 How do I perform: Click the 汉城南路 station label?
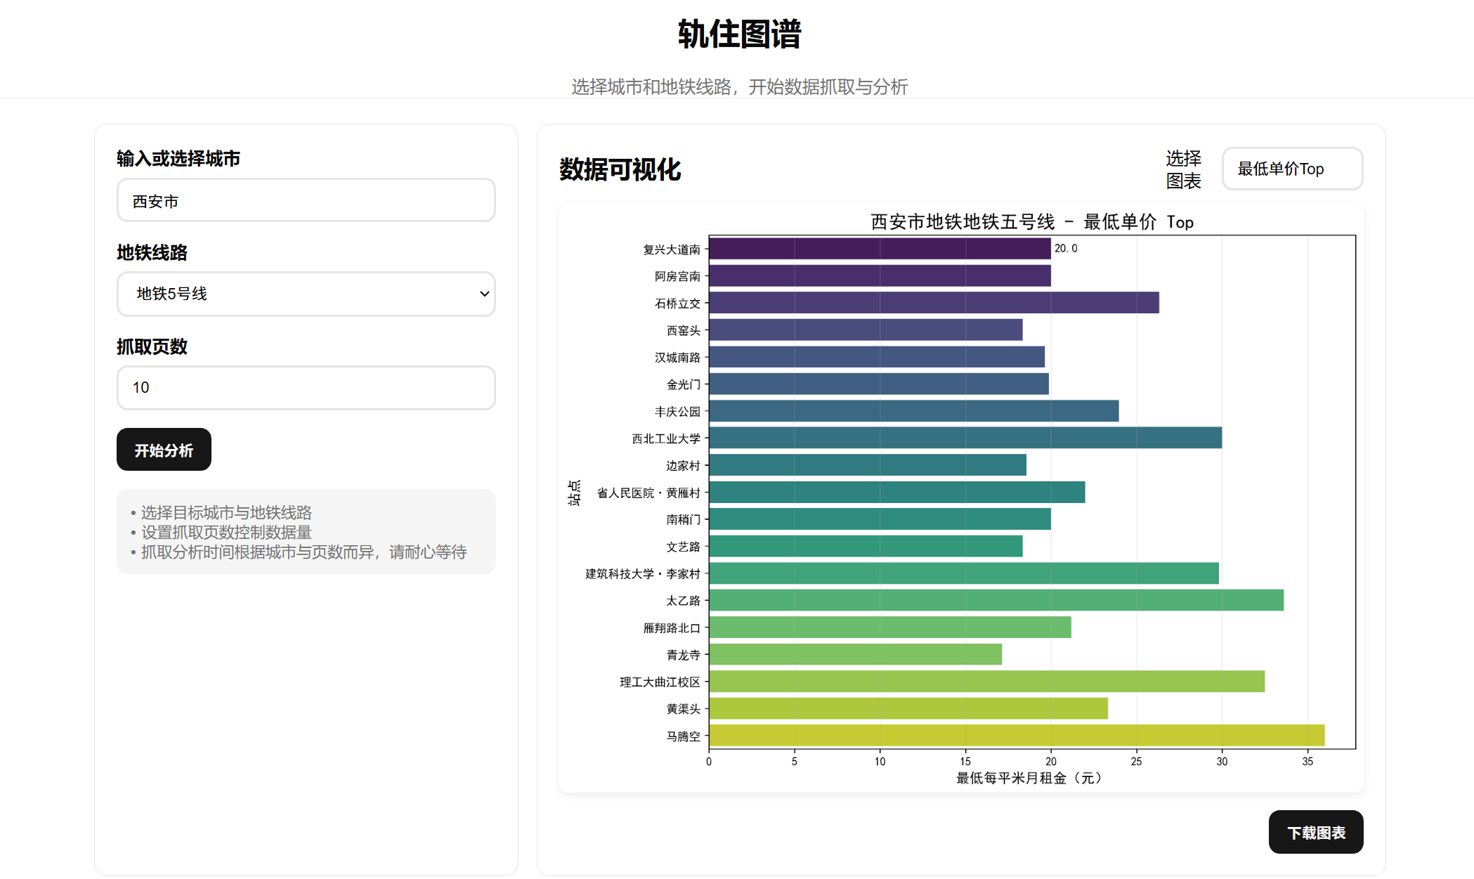(677, 358)
